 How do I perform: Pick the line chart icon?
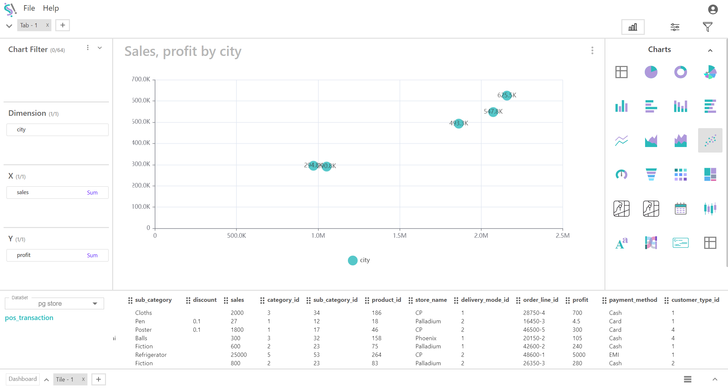click(x=621, y=140)
